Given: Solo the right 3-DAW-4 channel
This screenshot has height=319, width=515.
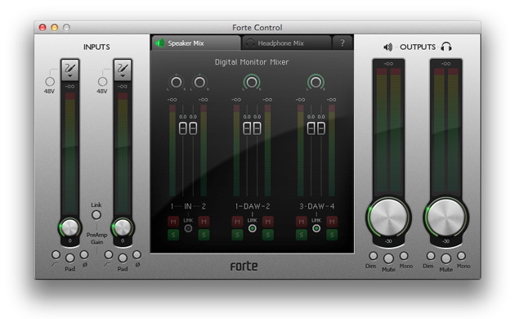Looking at the screenshot, I should (332, 235).
